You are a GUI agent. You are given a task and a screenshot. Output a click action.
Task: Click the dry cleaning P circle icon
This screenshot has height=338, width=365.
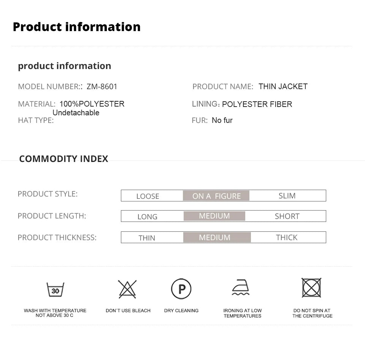click(x=181, y=289)
